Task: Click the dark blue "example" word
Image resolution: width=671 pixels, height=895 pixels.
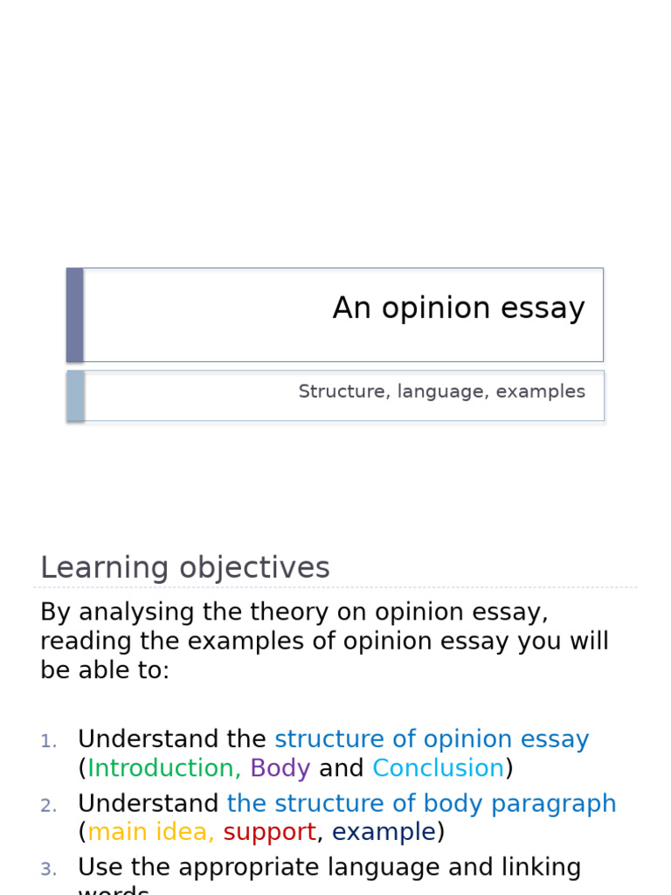Action: 384,832
